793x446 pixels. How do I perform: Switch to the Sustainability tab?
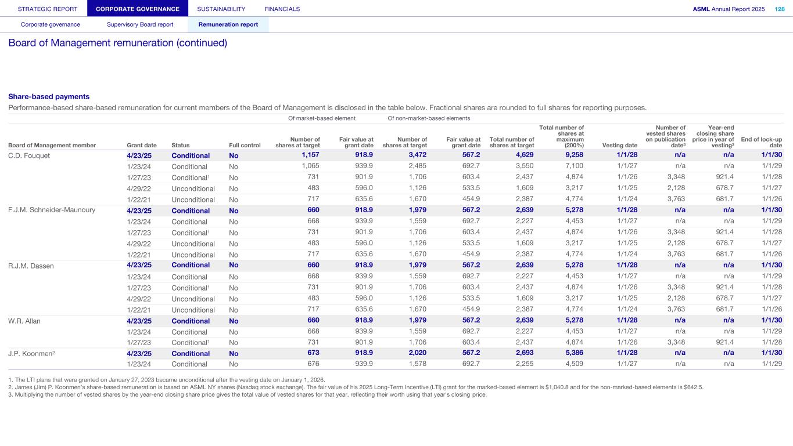click(221, 9)
